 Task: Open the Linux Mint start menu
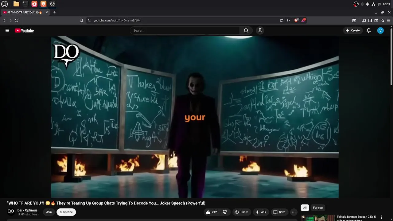pos(5,4)
